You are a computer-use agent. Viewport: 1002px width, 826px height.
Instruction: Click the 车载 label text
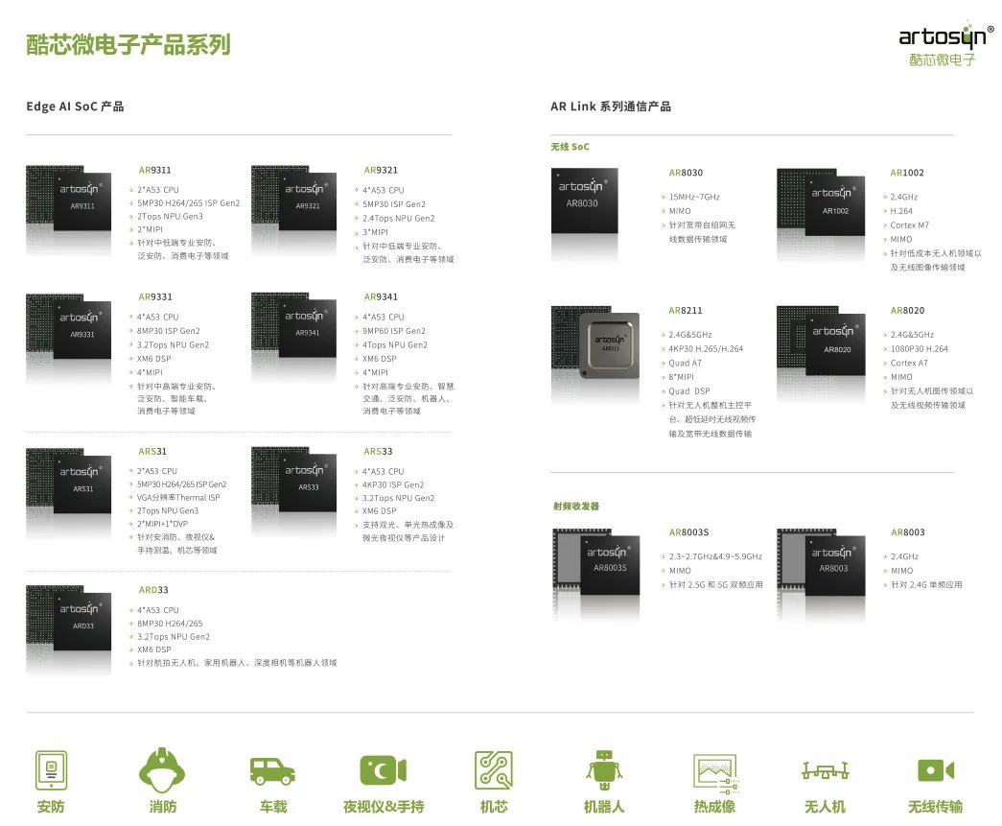click(273, 807)
